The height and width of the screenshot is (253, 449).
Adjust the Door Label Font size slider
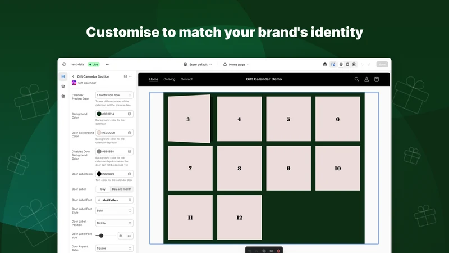click(x=101, y=236)
